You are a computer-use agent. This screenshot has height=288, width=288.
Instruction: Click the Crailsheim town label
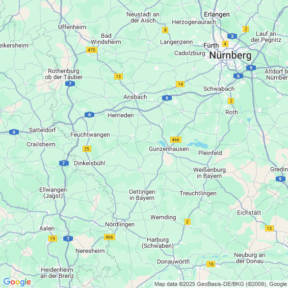click(x=41, y=144)
